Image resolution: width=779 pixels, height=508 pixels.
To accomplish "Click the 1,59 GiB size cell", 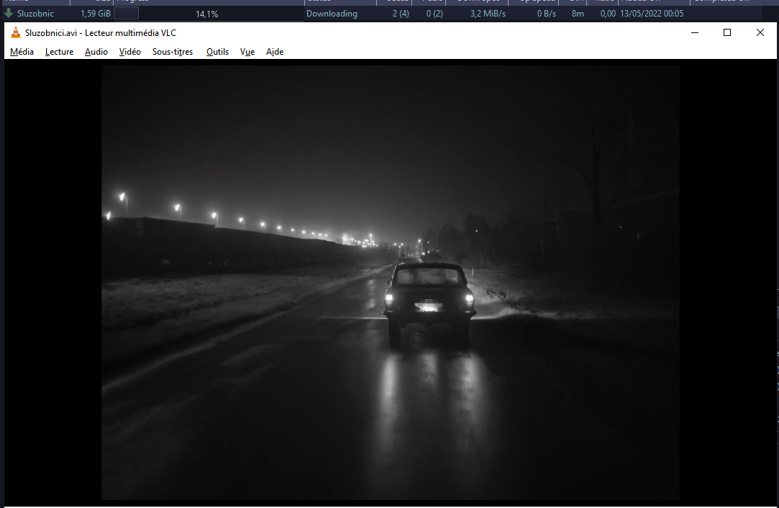I will pos(96,14).
